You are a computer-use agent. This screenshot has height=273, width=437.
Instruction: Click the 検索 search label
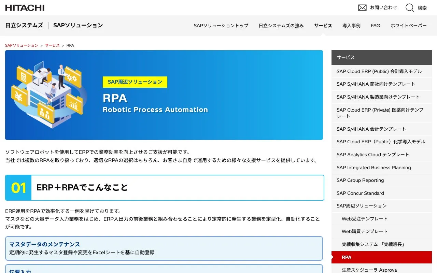422,8
